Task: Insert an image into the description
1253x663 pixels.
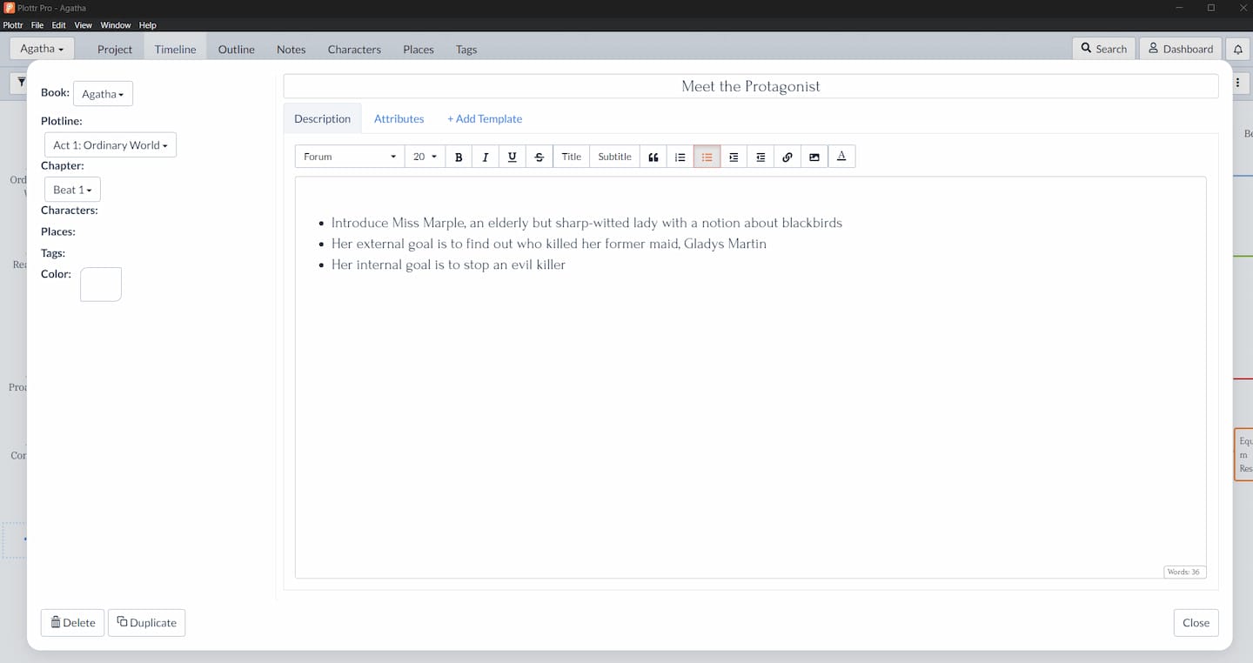Action: [x=814, y=156]
